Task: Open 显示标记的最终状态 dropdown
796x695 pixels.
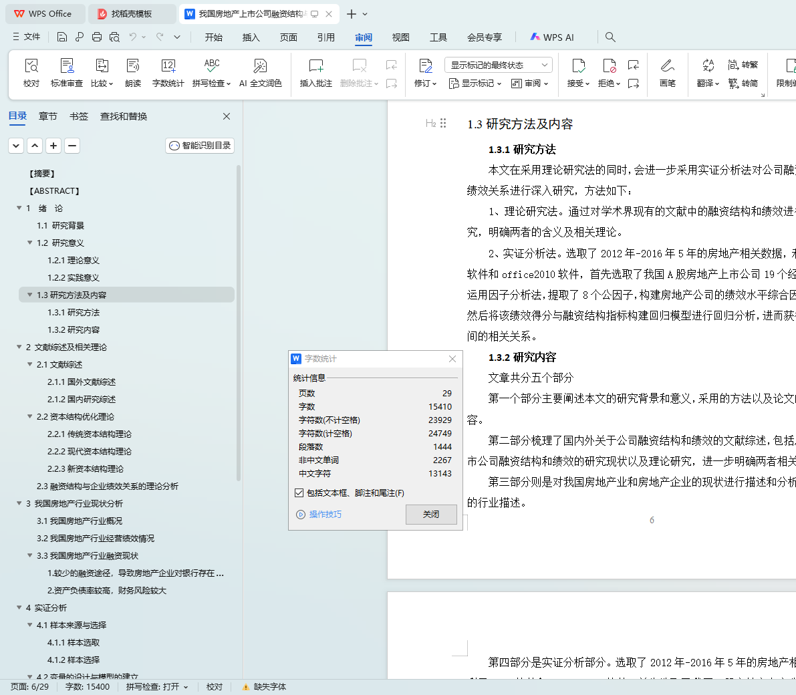Action: pos(499,65)
